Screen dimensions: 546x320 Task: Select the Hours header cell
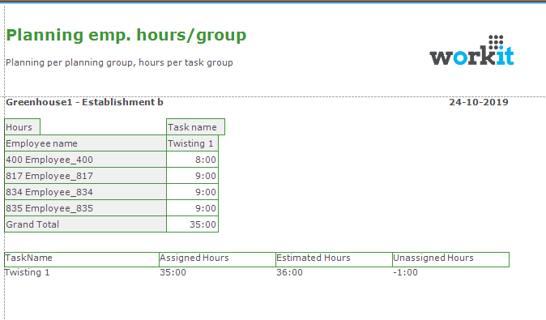tap(23, 127)
